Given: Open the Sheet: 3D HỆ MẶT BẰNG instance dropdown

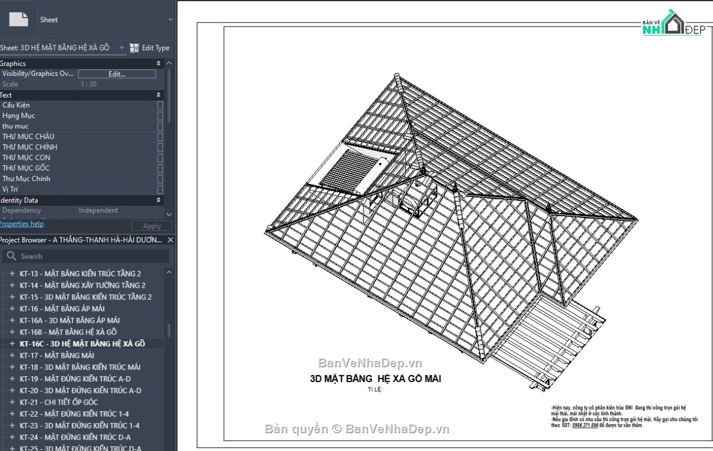Looking at the screenshot, I should 122,48.
